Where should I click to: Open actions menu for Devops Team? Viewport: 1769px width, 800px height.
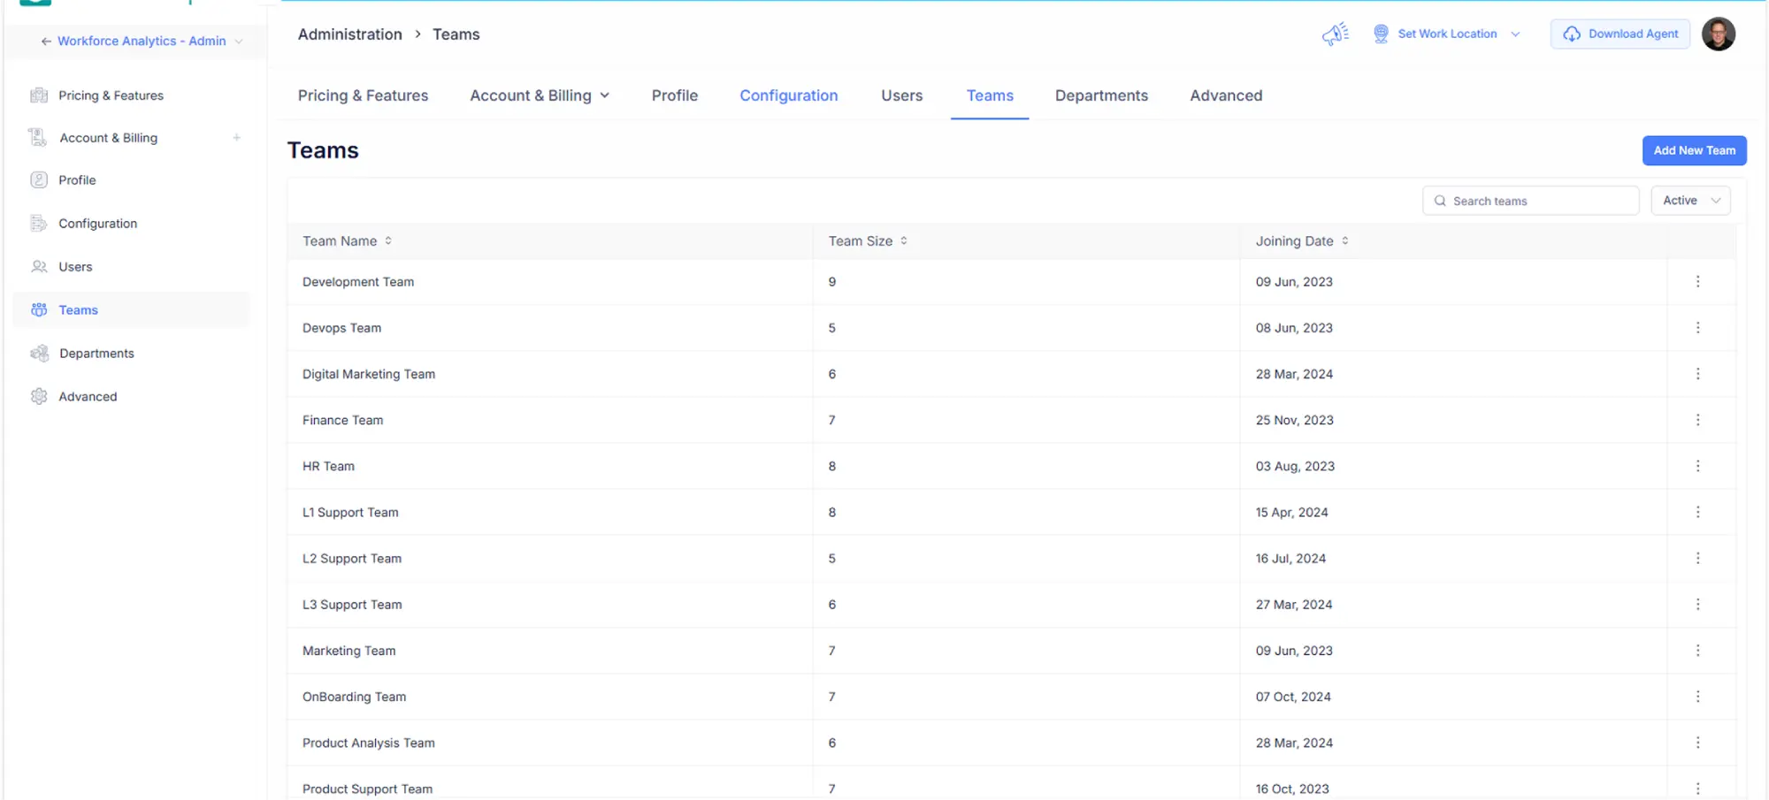(1697, 327)
